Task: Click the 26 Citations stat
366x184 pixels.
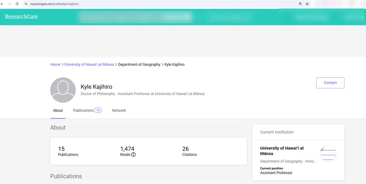Action: (189, 151)
